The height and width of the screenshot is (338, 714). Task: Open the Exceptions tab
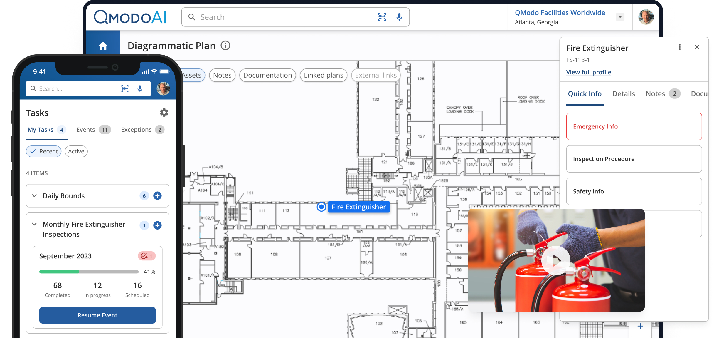[x=143, y=130]
